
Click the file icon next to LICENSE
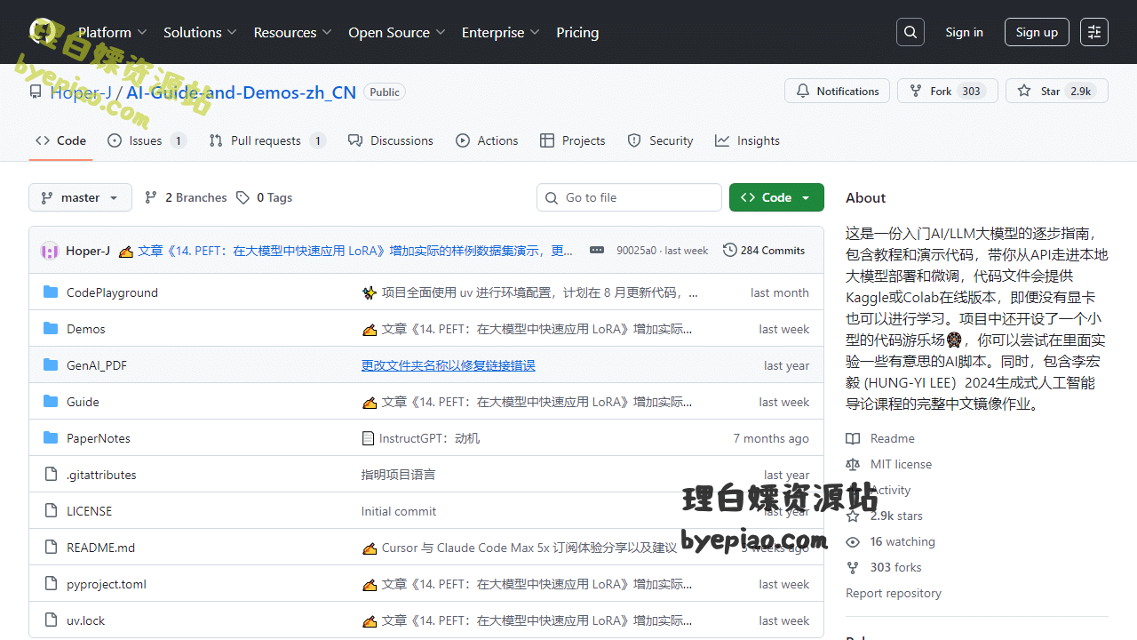[x=51, y=511]
